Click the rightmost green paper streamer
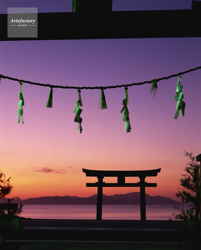This screenshot has height=250, width=201. pyautogui.click(x=180, y=99)
